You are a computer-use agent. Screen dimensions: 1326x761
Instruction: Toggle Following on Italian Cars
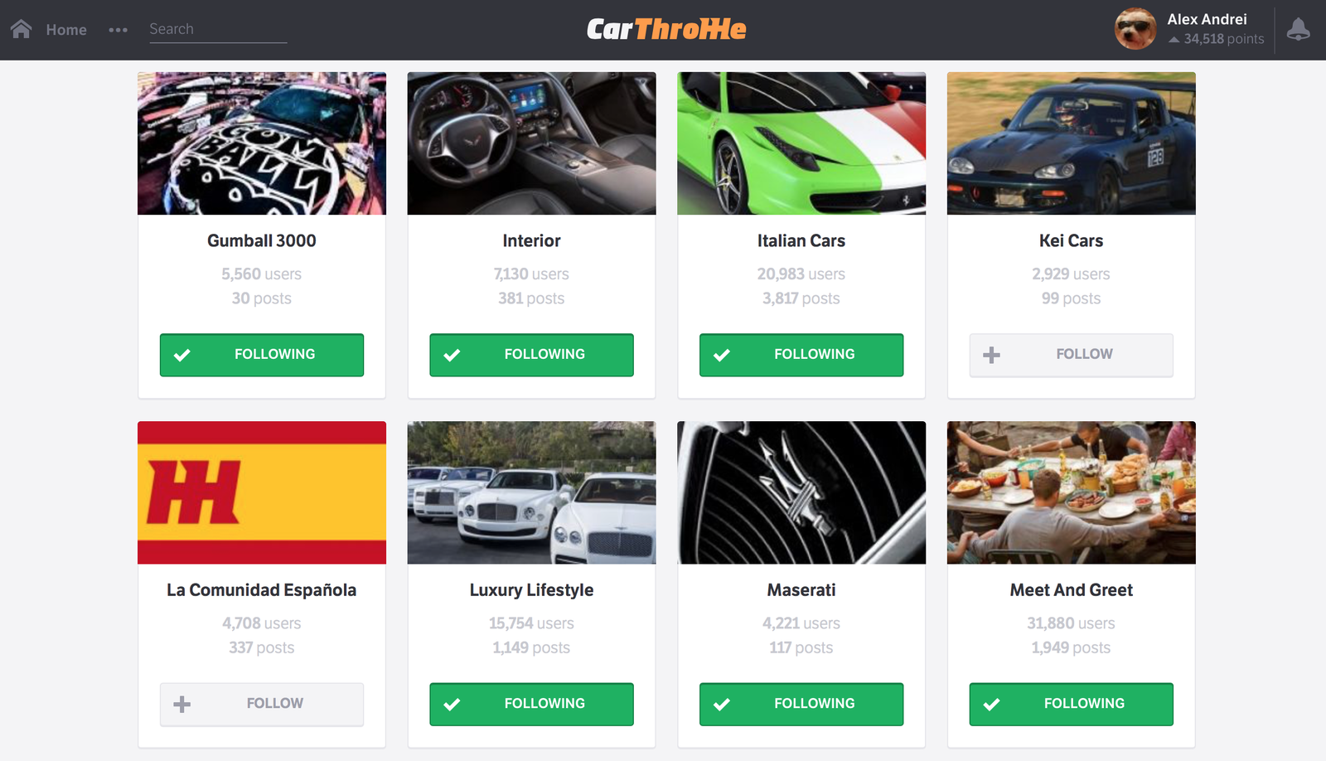801,355
